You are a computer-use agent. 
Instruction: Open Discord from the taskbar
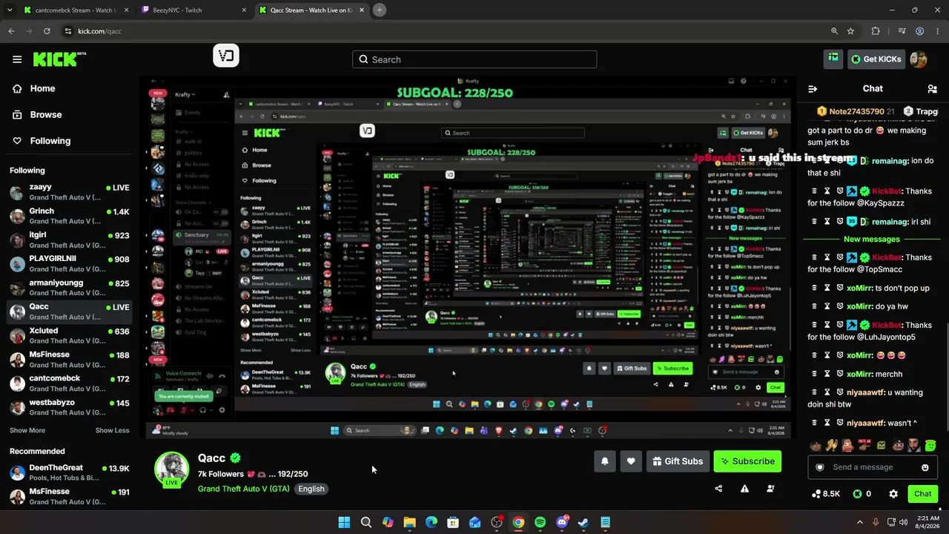(562, 522)
